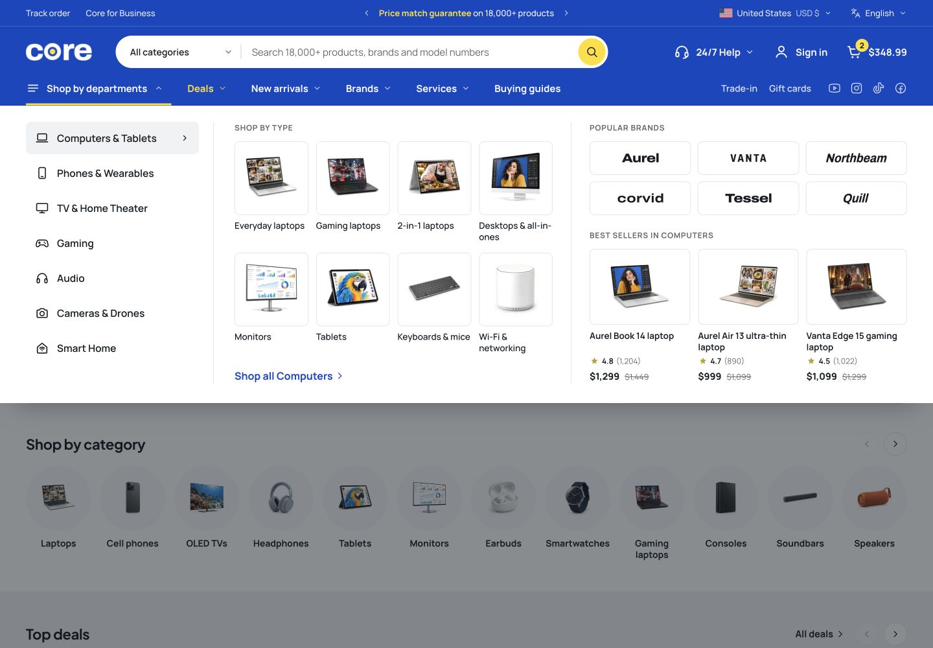Image resolution: width=933 pixels, height=648 pixels.
Task: Select the Tessel brand button
Action: tap(748, 198)
